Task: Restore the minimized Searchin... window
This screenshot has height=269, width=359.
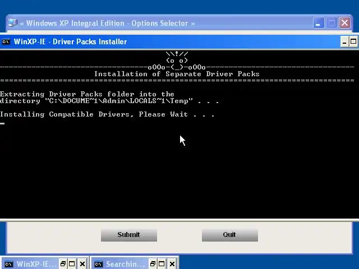Action: point(153,264)
